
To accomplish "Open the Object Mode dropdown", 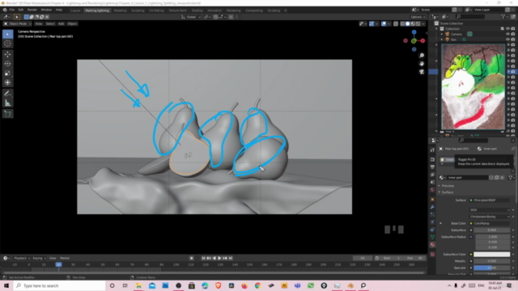I will click(17, 23).
